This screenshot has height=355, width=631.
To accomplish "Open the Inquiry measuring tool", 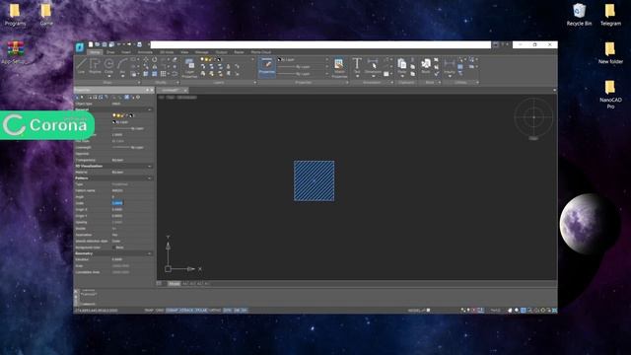I will (x=450, y=66).
